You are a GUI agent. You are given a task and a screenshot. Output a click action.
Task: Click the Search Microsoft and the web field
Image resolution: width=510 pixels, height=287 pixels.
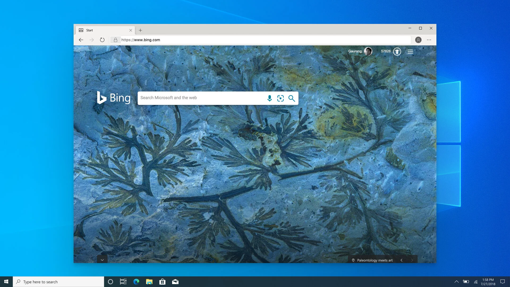pyautogui.click(x=202, y=98)
